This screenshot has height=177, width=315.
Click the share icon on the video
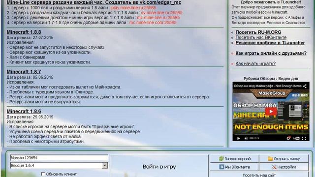305,86
